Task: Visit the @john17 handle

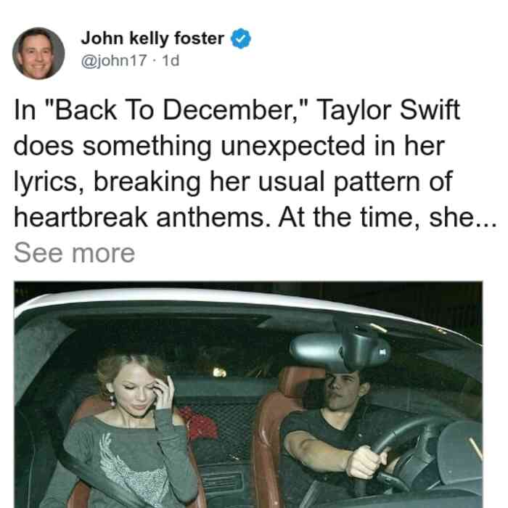Action: coord(114,60)
